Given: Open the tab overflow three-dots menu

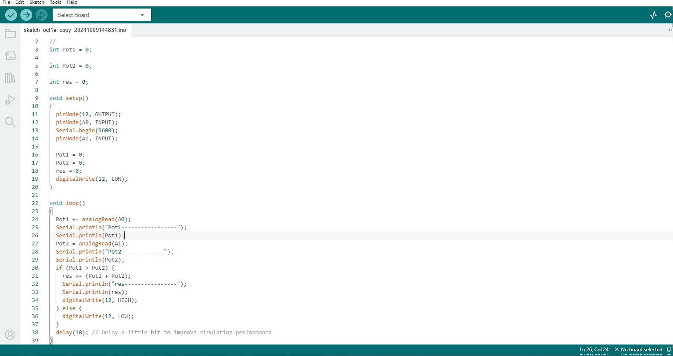Looking at the screenshot, I should (670, 30).
